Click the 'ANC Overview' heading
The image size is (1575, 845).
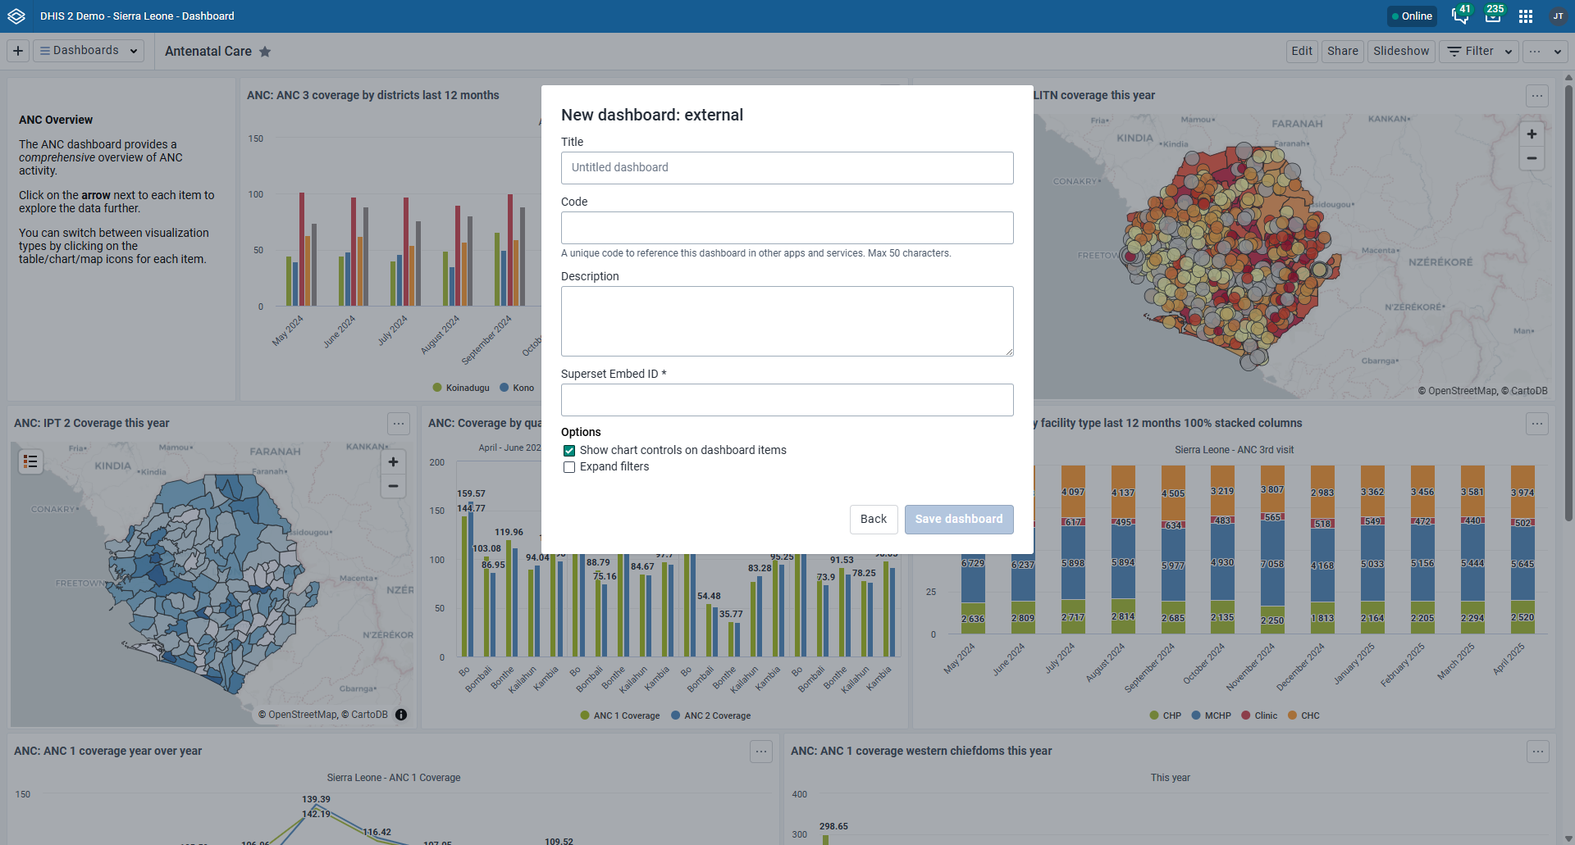[56, 120]
